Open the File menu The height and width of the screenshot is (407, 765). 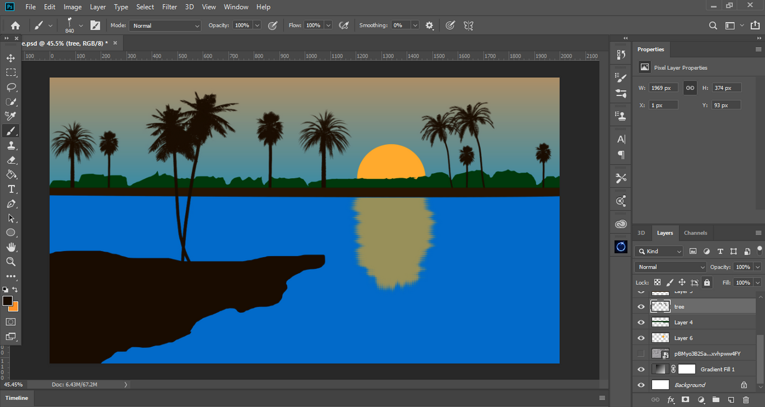30,7
